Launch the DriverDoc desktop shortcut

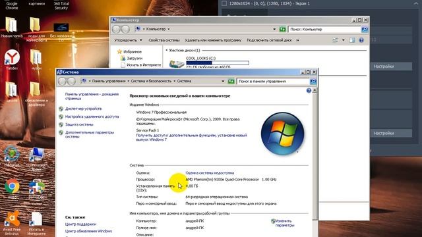click(x=36, y=189)
